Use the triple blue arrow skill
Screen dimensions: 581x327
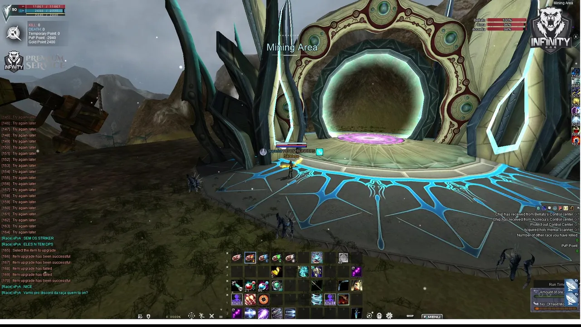tap(290, 313)
